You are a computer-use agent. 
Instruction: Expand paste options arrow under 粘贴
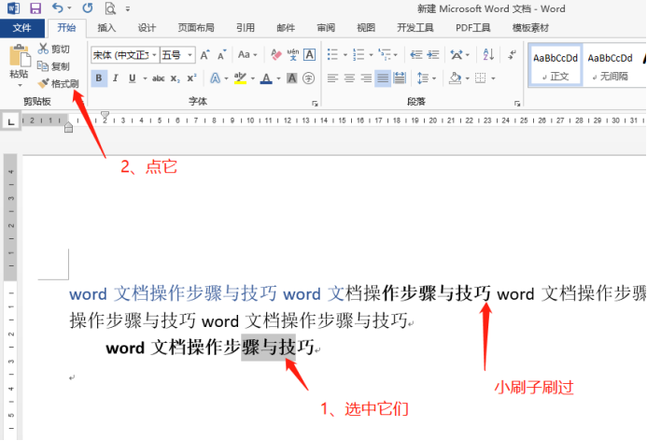pyautogui.click(x=20, y=85)
